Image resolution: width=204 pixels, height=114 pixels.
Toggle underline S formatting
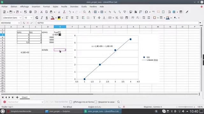[x=47, y=18]
